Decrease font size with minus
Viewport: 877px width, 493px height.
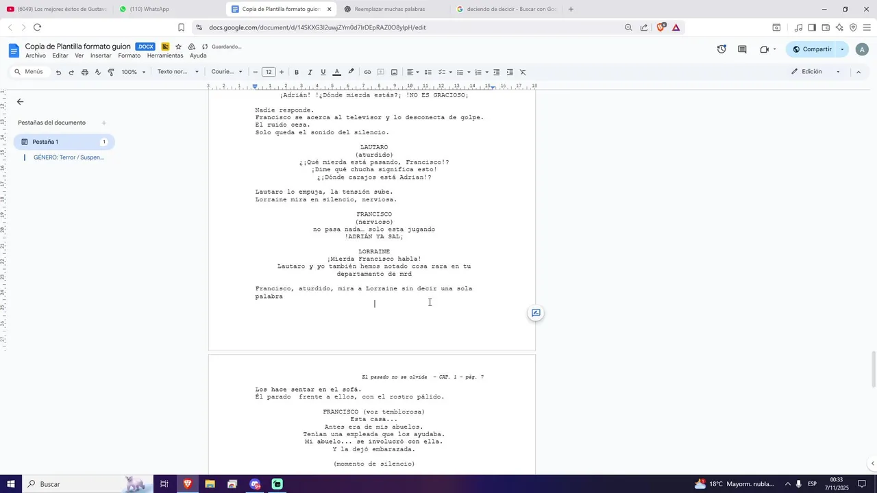[x=256, y=72]
